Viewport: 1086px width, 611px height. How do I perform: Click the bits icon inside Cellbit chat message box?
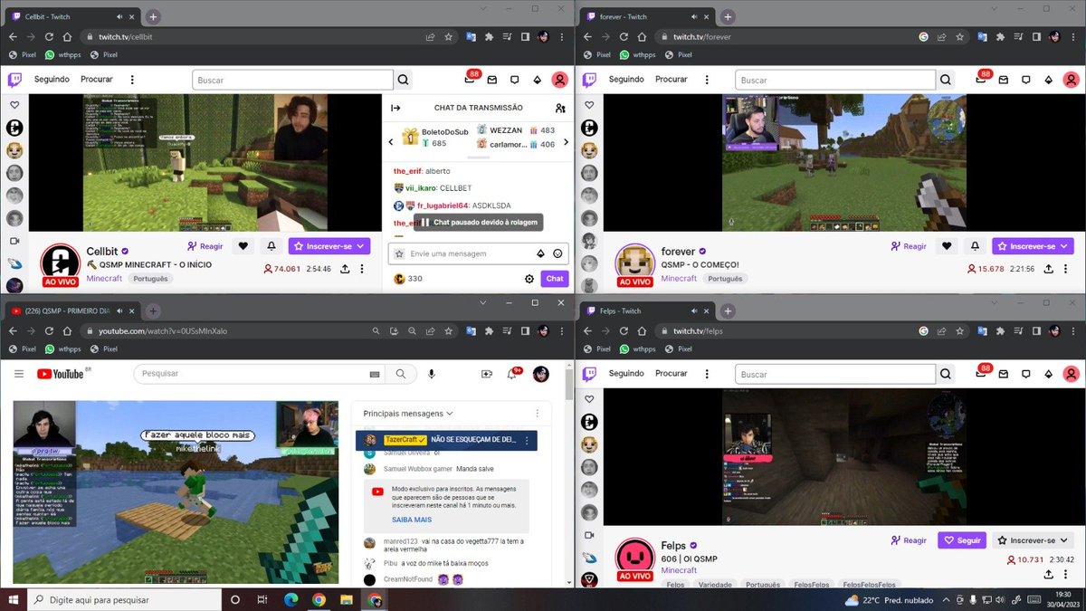pos(541,253)
